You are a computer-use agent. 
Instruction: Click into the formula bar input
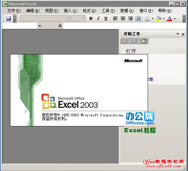click(x=125, y=26)
